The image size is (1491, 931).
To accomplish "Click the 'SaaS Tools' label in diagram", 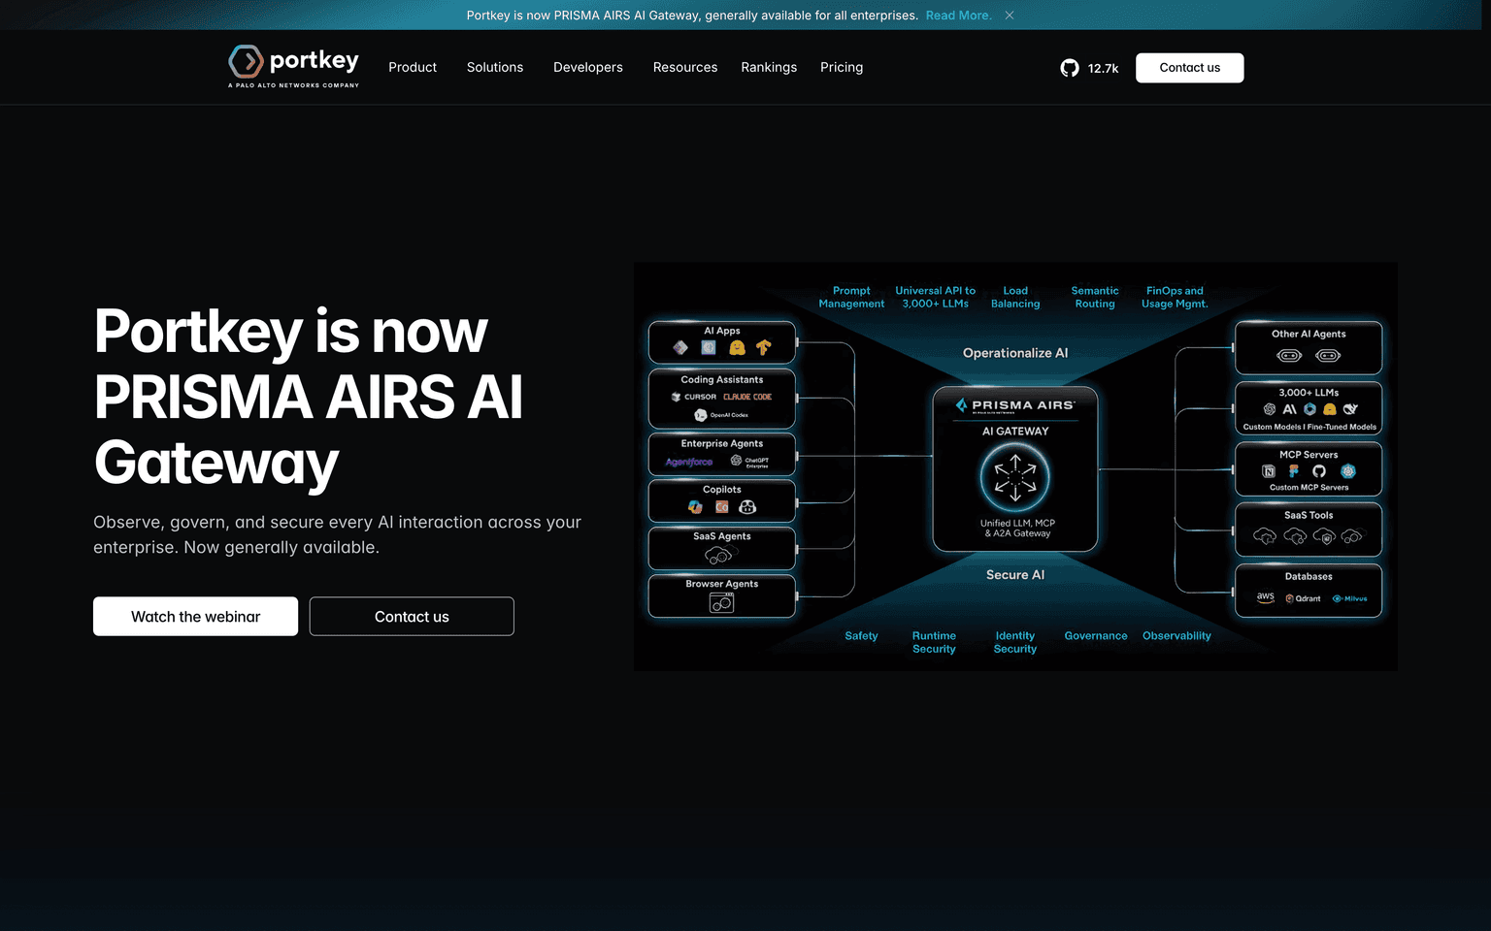I will coord(1309,515).
